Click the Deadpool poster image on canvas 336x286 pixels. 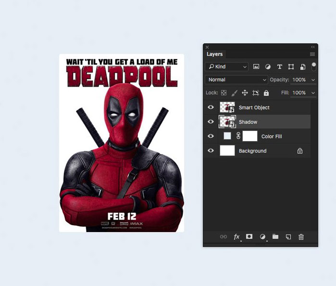point(122,143)
